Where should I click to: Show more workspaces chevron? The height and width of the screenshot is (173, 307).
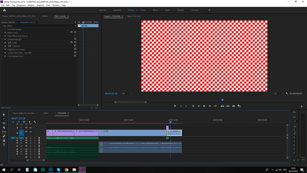point(209,10)
